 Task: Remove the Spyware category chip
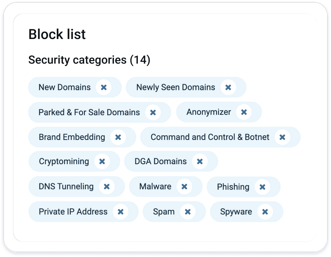[265, 211]
